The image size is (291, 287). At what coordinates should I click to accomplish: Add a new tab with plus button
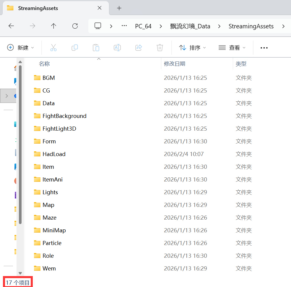[x=119, y=8]
